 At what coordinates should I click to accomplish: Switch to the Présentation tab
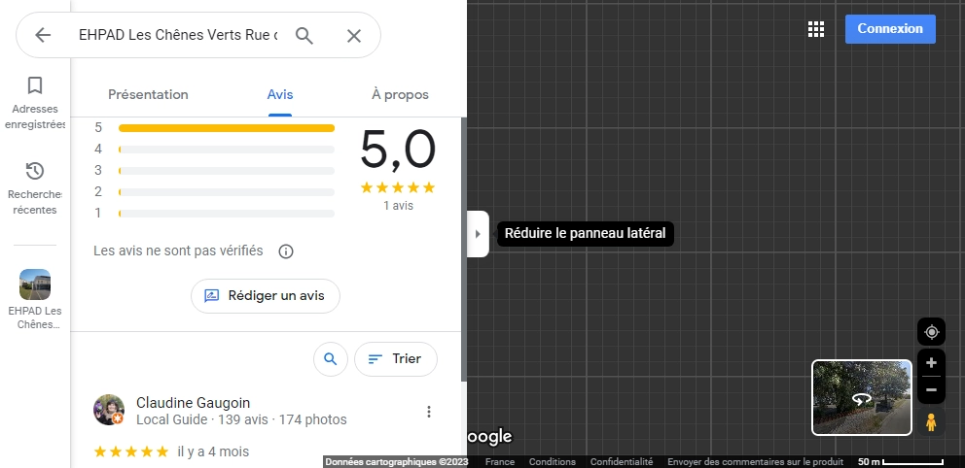click(148, 94)
